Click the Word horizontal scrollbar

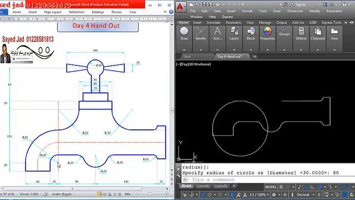click(72, 189)
